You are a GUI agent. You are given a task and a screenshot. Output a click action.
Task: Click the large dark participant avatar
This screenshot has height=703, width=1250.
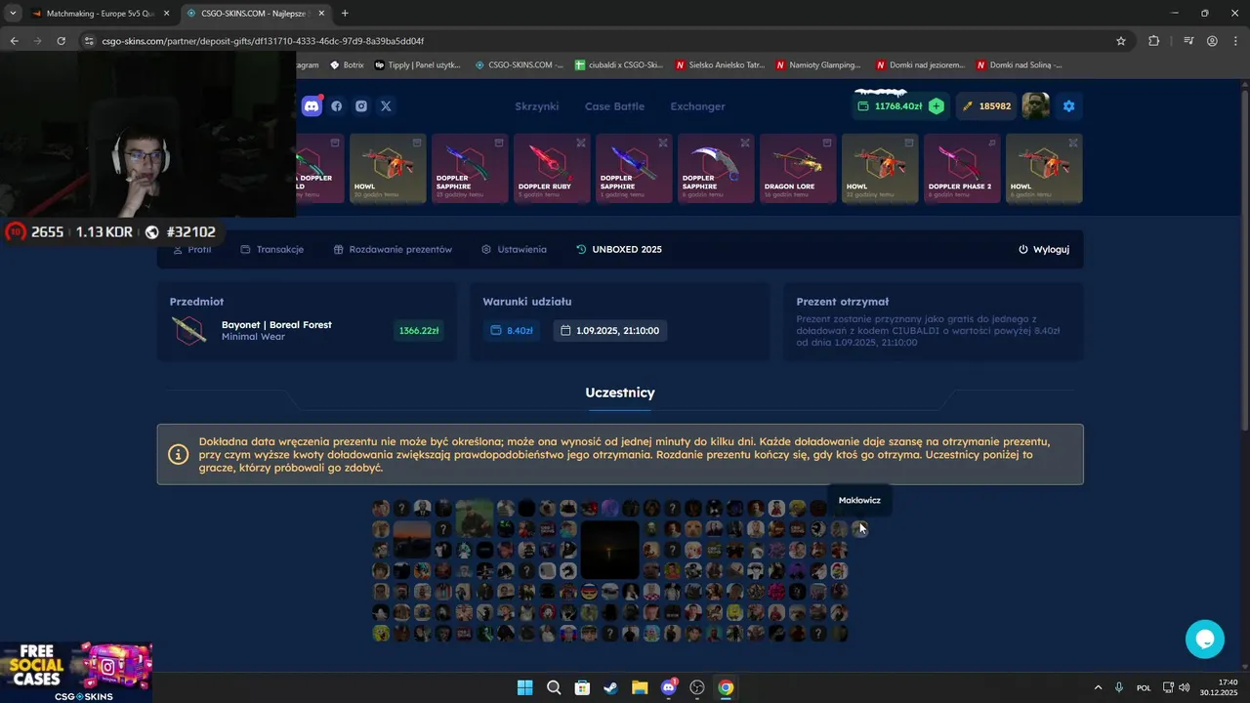pyautogui.click(x=610, y=550)
